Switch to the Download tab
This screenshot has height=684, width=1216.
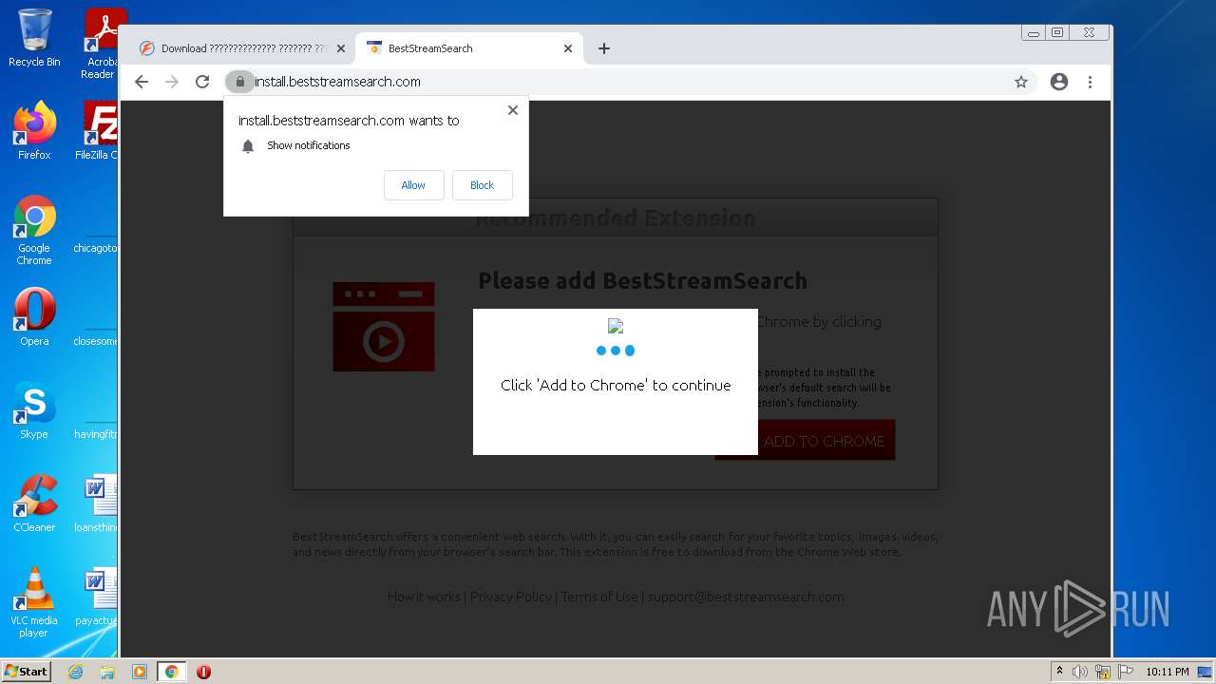(x=242, y=48)
